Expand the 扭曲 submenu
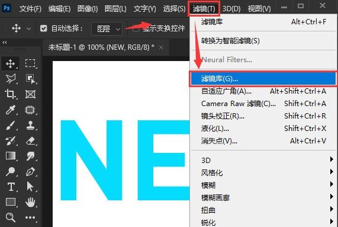338x227 pixels. [263, 210]
